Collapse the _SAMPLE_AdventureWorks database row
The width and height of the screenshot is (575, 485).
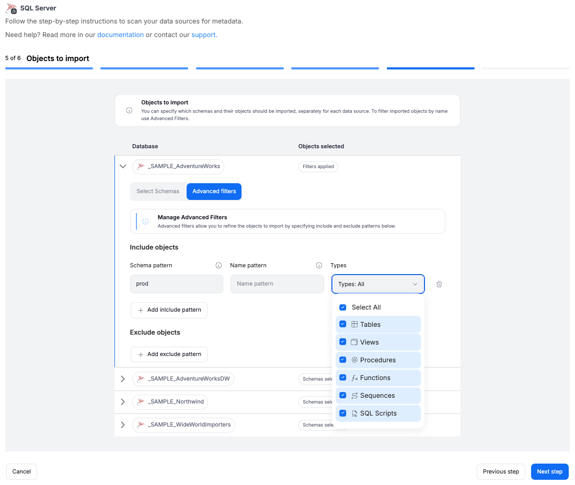point(123,167)
